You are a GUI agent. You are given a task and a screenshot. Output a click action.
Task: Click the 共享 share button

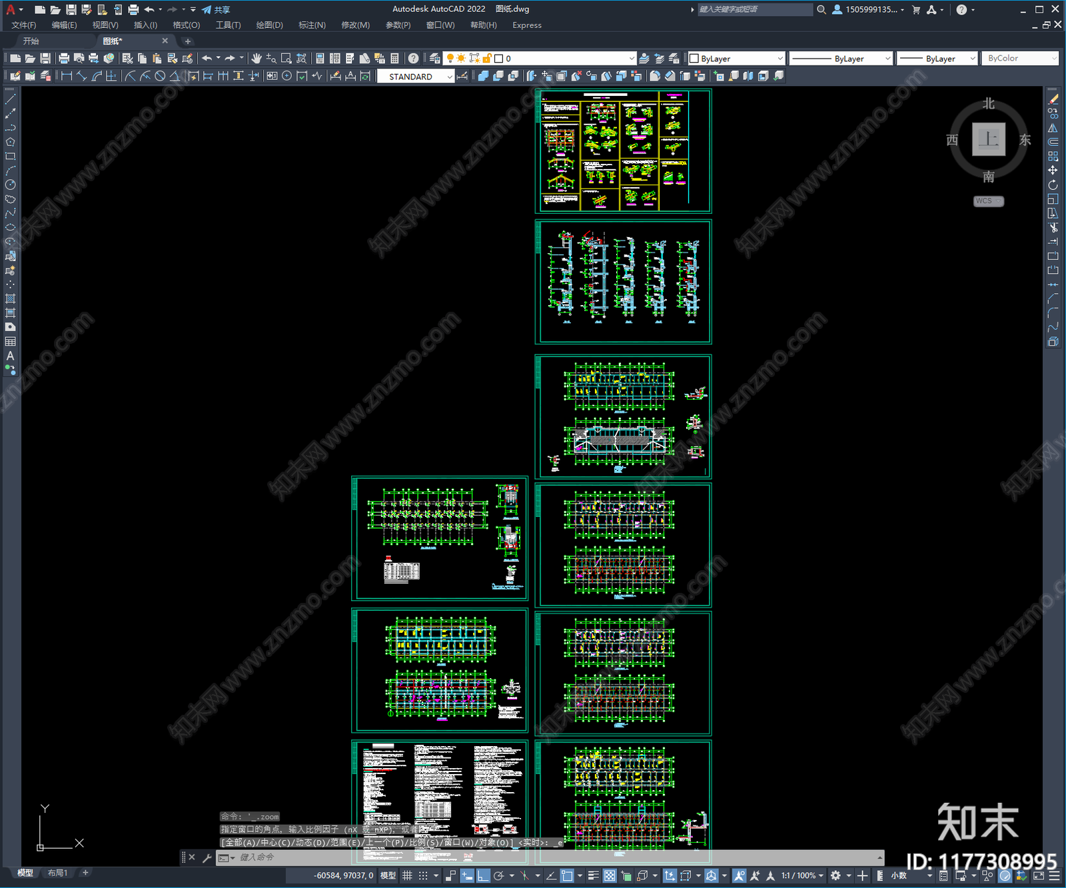point(216,9)
